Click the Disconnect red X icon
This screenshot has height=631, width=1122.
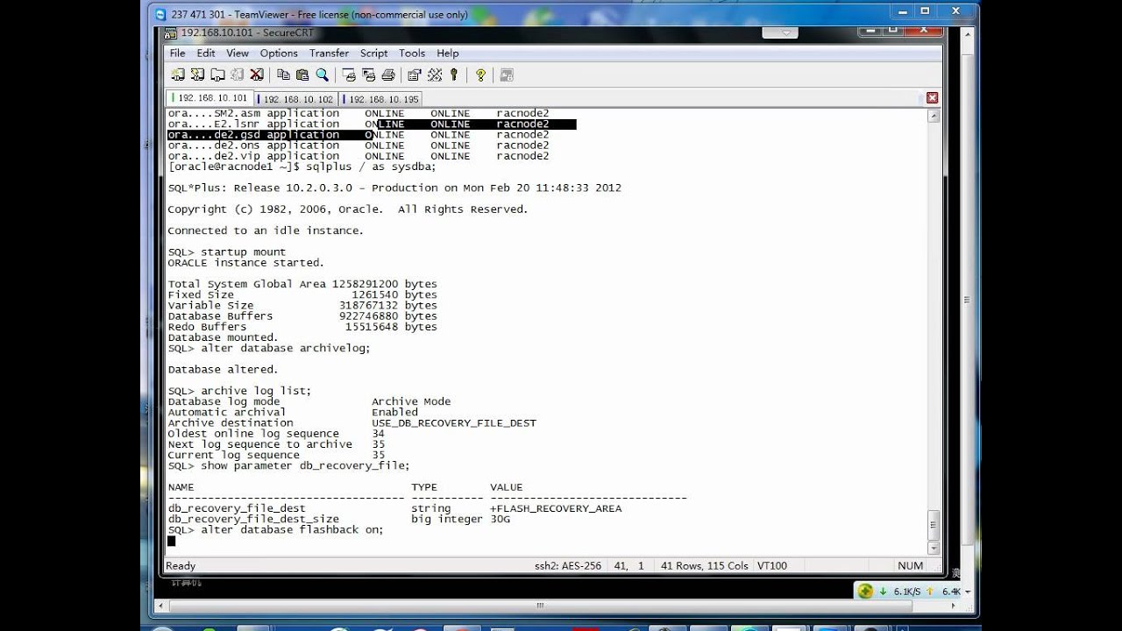(x=257, y=75)
